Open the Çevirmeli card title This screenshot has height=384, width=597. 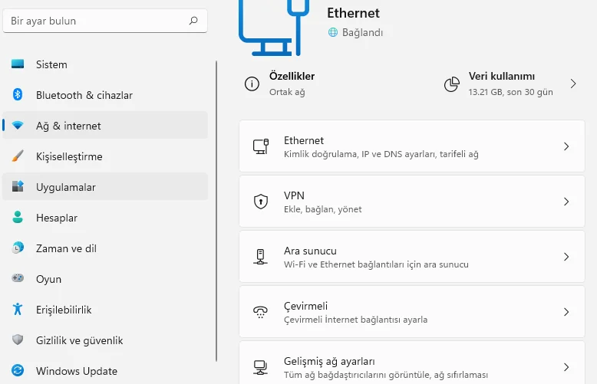click(305, 306)
